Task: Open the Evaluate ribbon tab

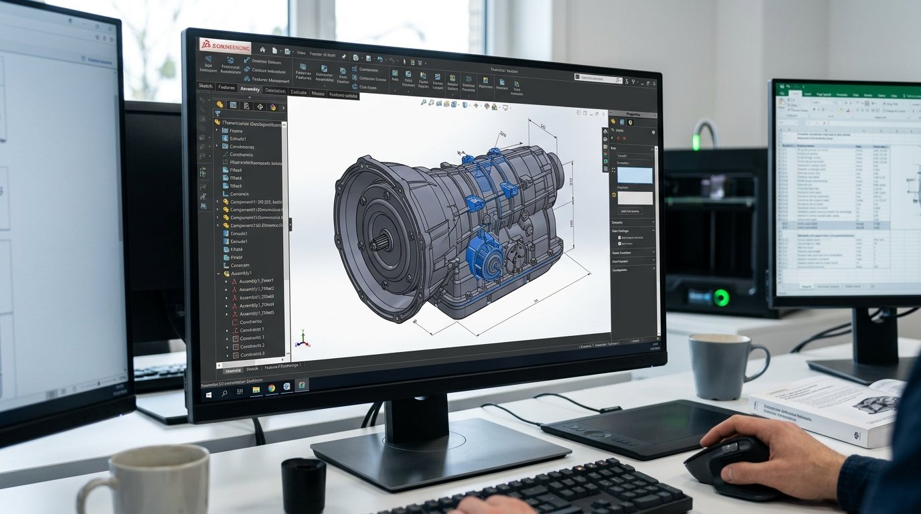Action: pos(299,92)
